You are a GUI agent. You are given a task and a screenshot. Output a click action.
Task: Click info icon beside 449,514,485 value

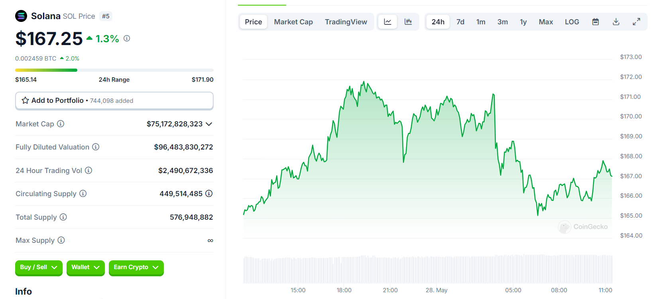(x=209, y=193)
